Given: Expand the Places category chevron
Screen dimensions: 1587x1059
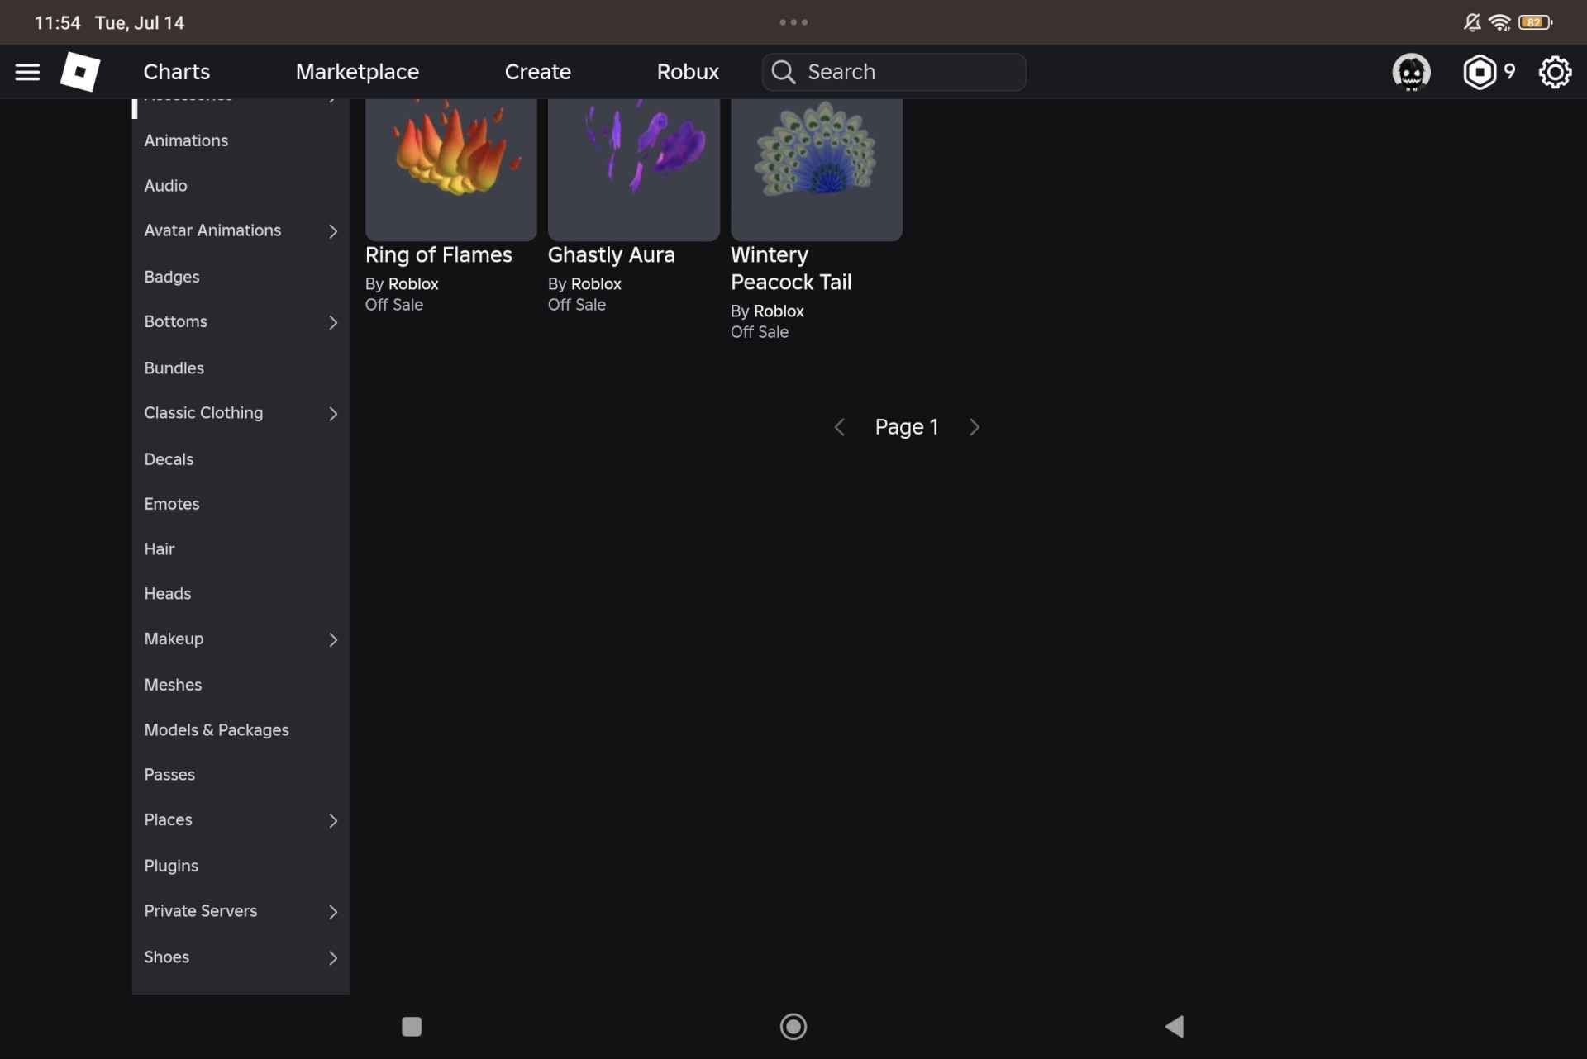Looking at the screenshot, I should pyautogui.click(x=333, y=820).
